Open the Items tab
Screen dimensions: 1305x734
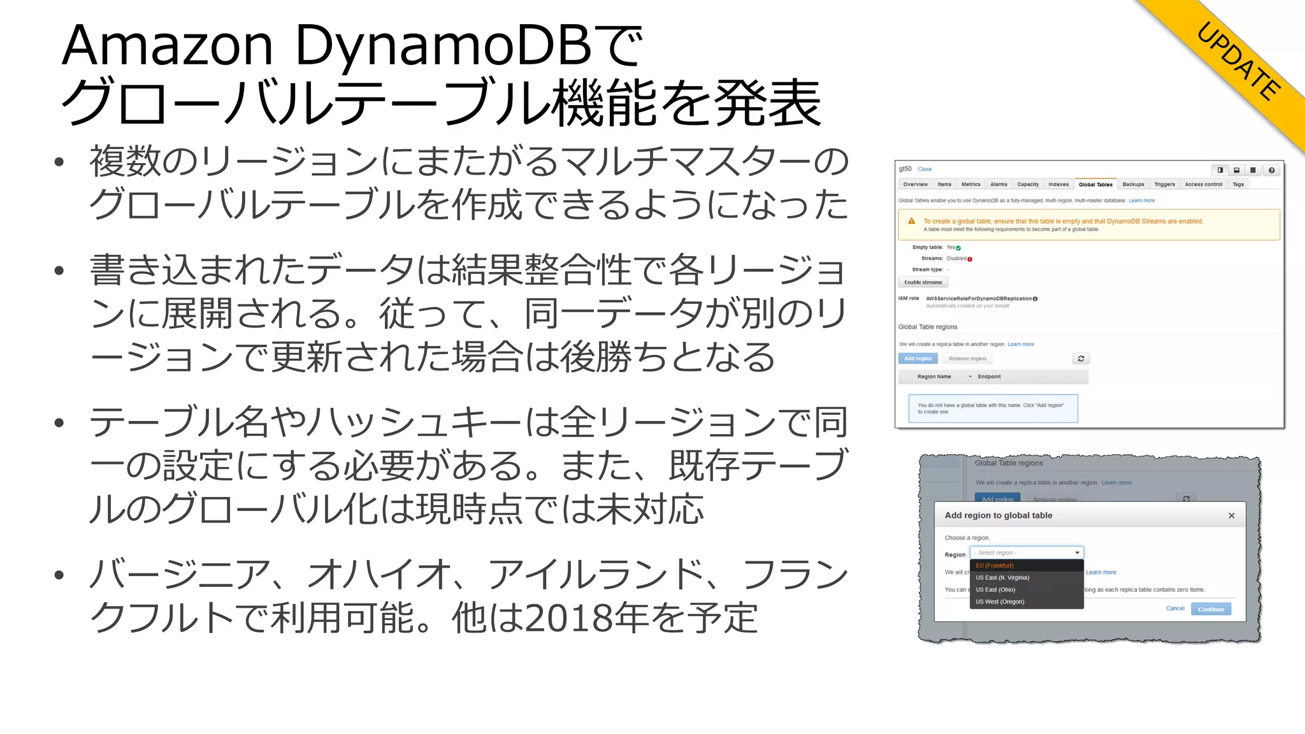[944, 184]
